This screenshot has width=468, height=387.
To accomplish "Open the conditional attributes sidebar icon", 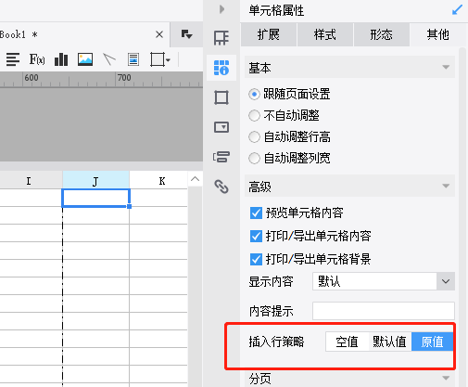I will coord(221,157).
